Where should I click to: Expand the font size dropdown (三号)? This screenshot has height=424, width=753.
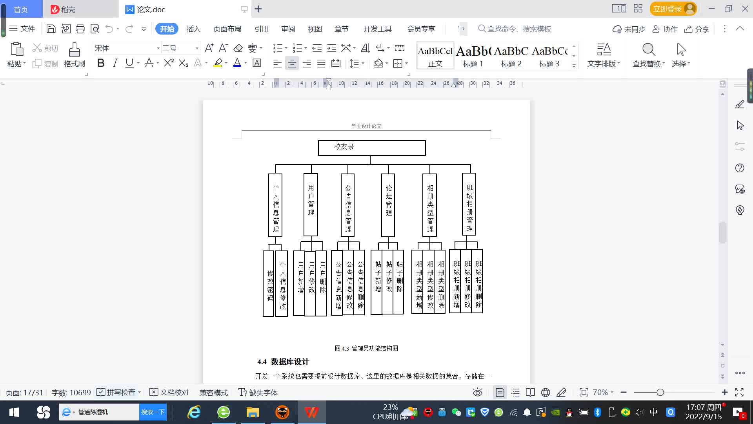click(197, 48)
